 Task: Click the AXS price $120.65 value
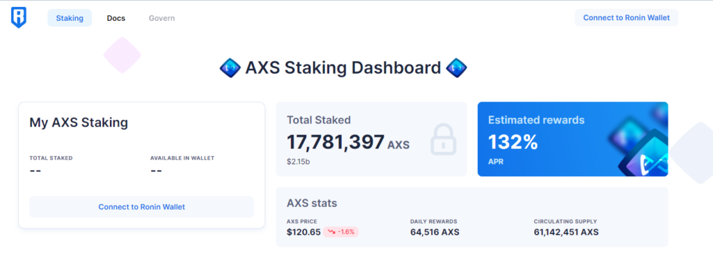[x=304, y=233]
